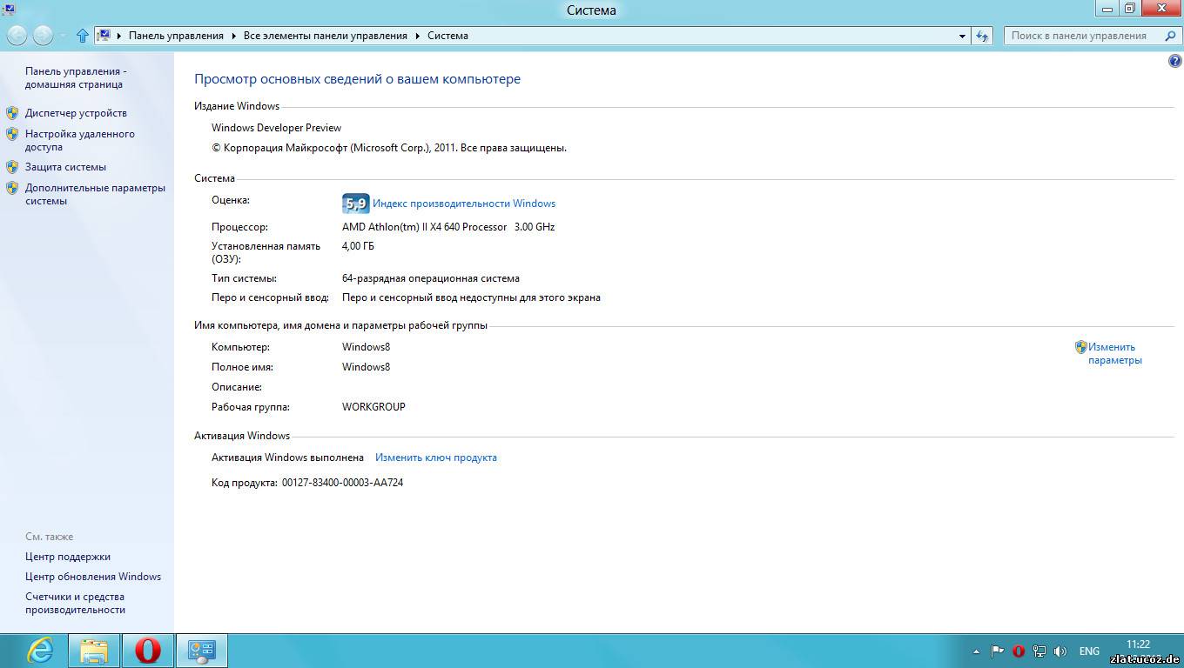Screen dimensions: 1184x668
Task: Click shield icon beside Защита системы
Action: pos(12,167)
